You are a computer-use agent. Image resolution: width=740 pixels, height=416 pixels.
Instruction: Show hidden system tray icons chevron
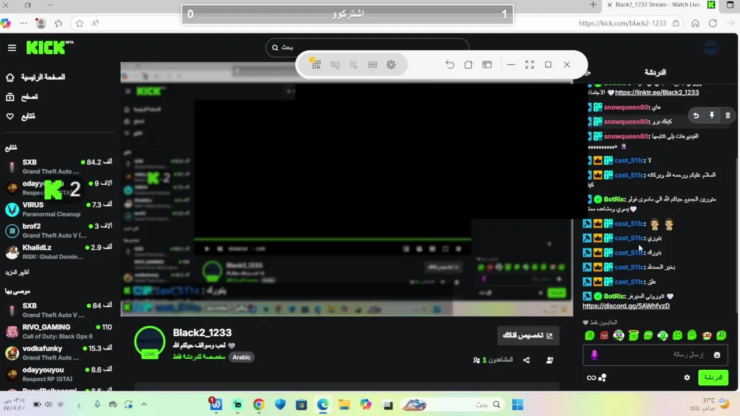[x=144, y=404]
